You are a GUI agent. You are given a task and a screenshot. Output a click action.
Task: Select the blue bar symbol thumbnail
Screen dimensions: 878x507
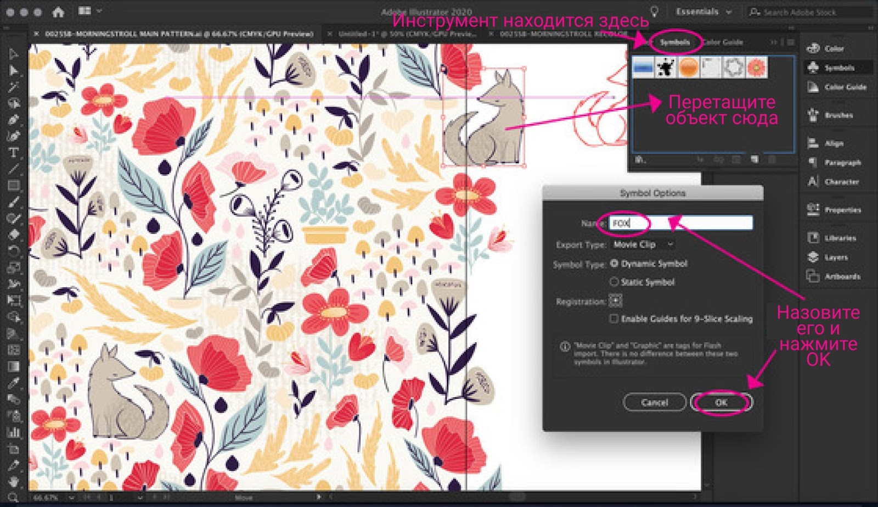pyautogui.click(x=643, y=68)
